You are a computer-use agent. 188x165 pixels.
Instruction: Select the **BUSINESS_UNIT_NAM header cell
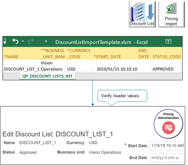pyautogui.click(x=53, y=54)
